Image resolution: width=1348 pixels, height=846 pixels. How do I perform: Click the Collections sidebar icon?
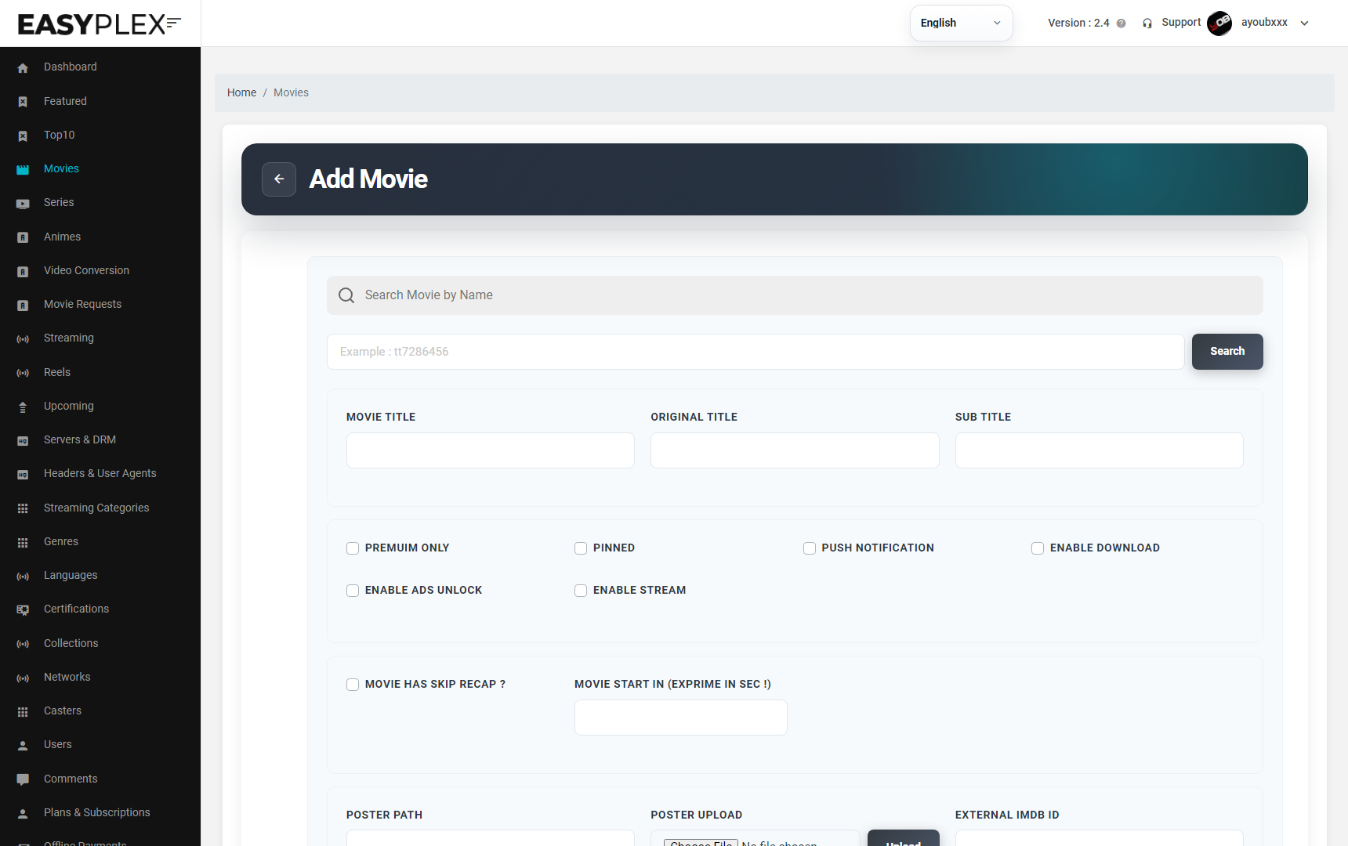click(x=23, y=644)
